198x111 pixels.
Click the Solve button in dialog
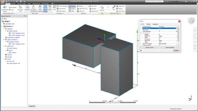coord(176,51)
